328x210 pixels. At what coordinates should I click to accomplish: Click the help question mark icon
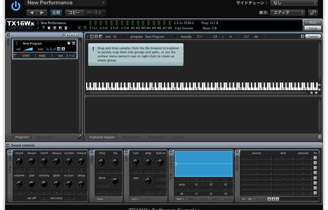tap(43, 28)
